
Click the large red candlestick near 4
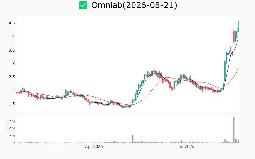pos(234,37)
